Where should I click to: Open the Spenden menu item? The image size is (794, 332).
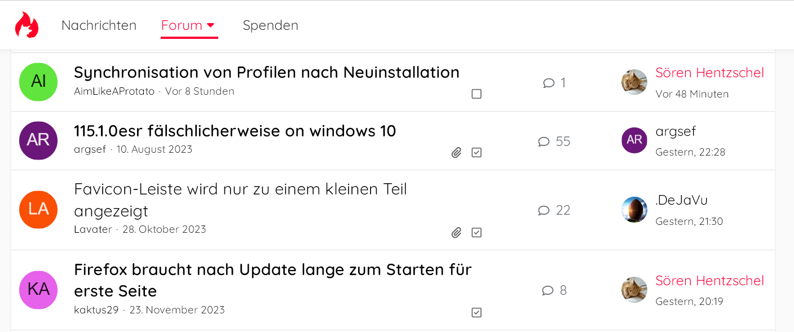[x=270, y=25]
